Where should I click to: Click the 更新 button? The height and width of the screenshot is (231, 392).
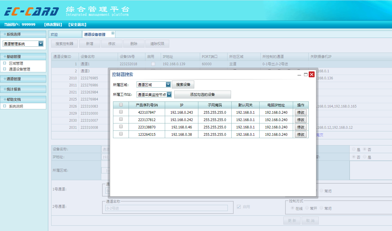292,220
